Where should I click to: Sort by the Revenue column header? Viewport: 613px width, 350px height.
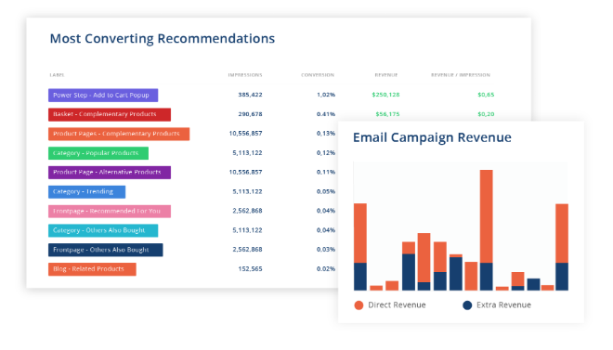click(386, 75)
